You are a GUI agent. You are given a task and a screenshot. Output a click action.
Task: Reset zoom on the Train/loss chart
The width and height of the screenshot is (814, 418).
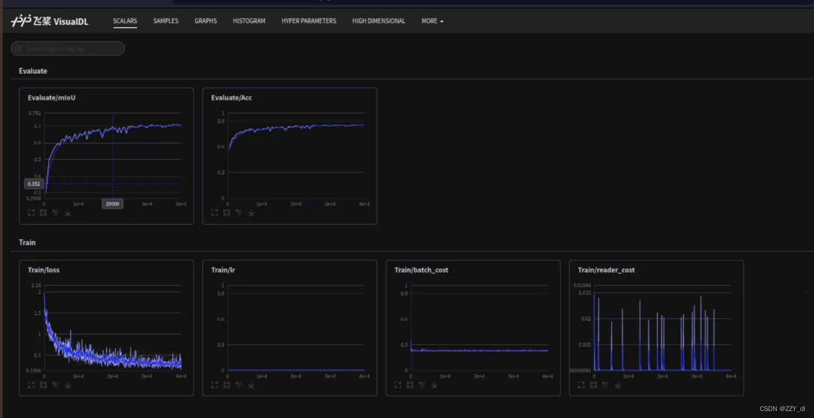tap(44, 384)
